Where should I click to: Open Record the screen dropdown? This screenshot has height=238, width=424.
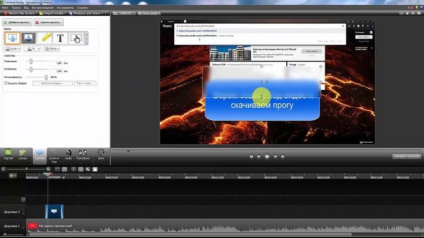pos(21,13)
